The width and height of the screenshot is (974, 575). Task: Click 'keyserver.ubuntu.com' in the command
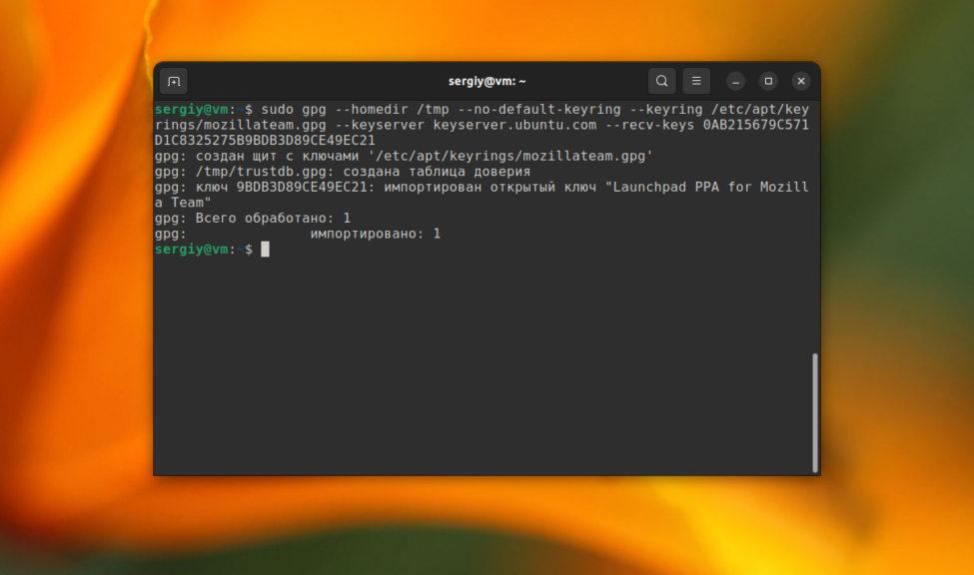(514, 125)
